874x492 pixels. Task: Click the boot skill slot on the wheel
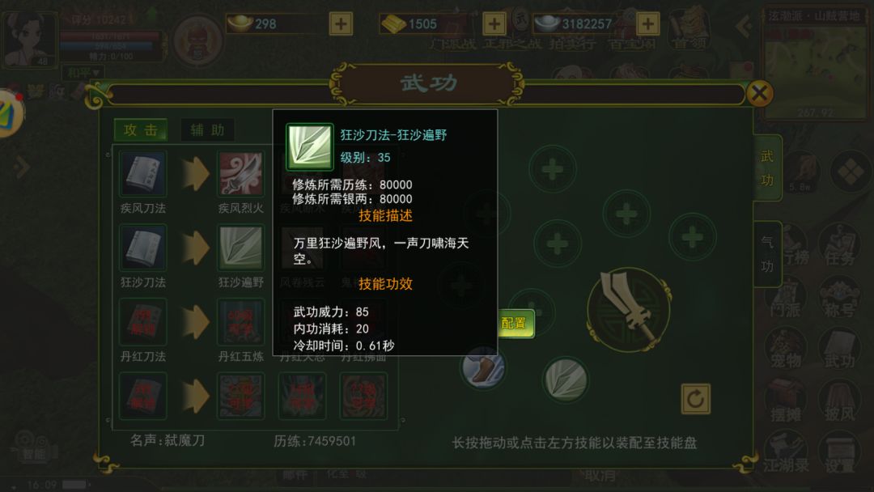(x=483, y=367)
